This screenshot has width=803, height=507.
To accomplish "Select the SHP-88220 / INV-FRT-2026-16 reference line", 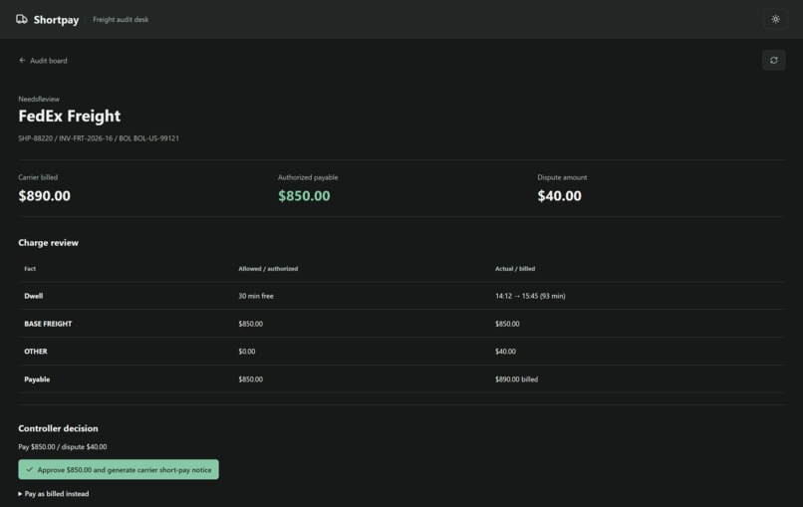I will [99, 138].
